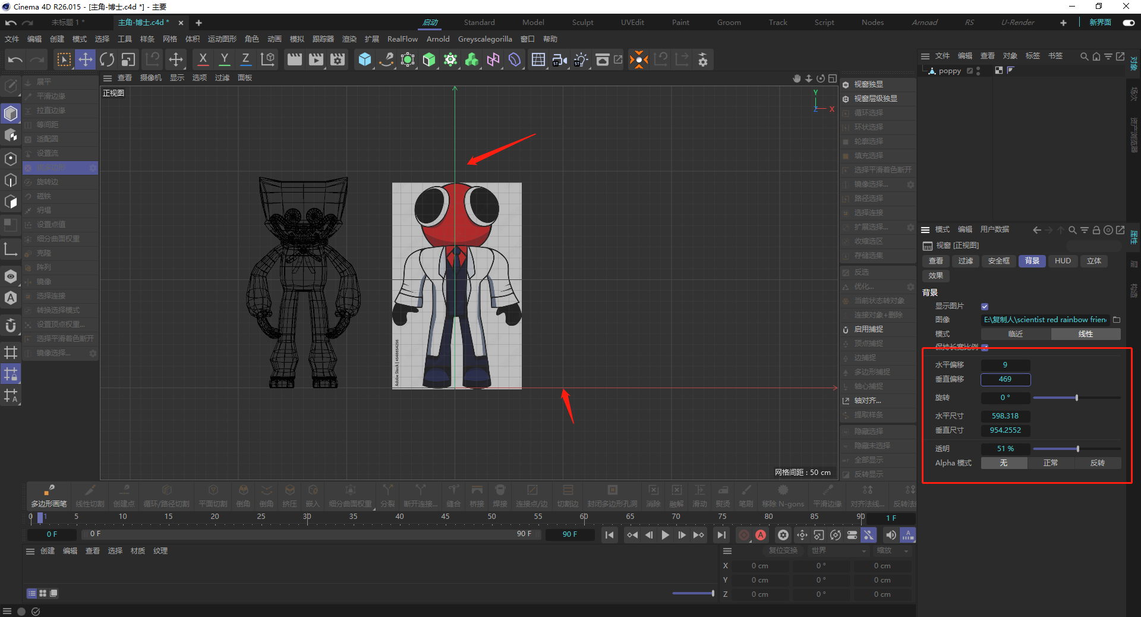The image size is (1141, 617).
Task: Open the 世界 coordinate space dropdown
Action: [x=840, y=551]
